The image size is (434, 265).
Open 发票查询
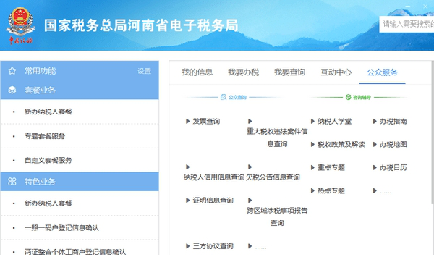coord(206,121)
